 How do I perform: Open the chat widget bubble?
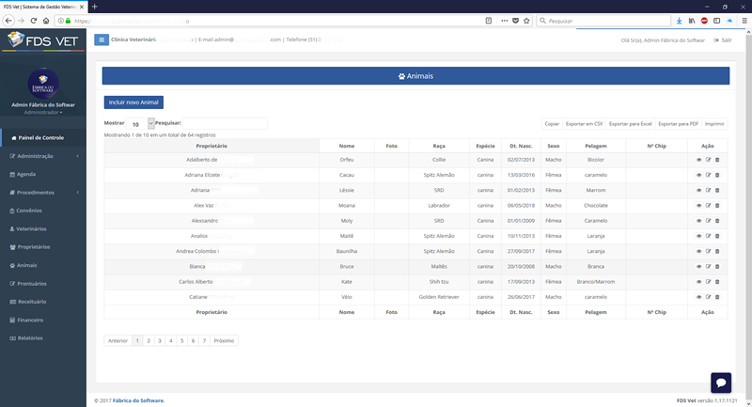721,382
